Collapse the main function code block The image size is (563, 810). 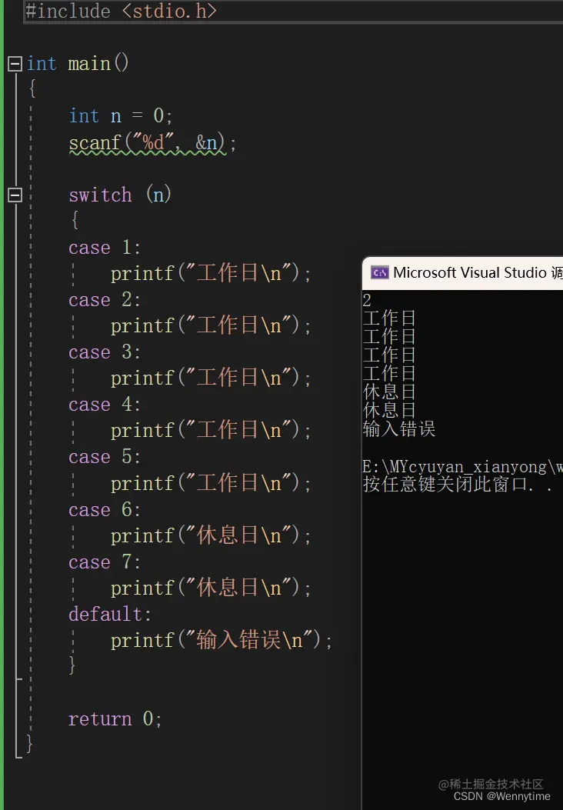pyautogui.click(x=15, y=64)
